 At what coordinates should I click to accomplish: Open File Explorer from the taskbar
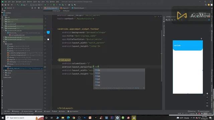point(63,118)
